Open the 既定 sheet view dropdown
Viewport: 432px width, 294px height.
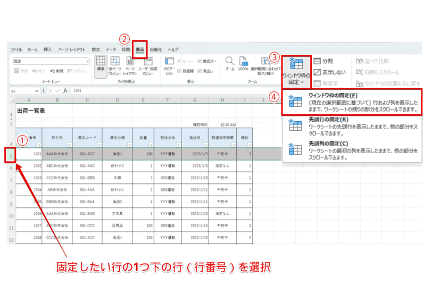(87, 61)
